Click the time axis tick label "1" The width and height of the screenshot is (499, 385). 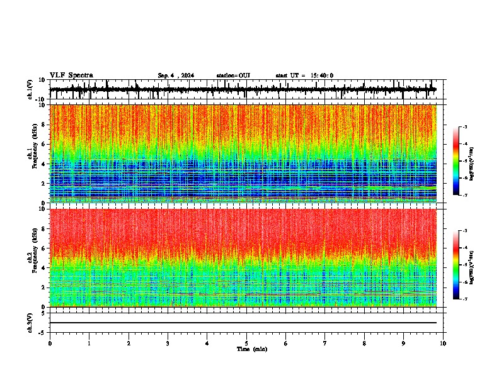click(x=89, y=343)
